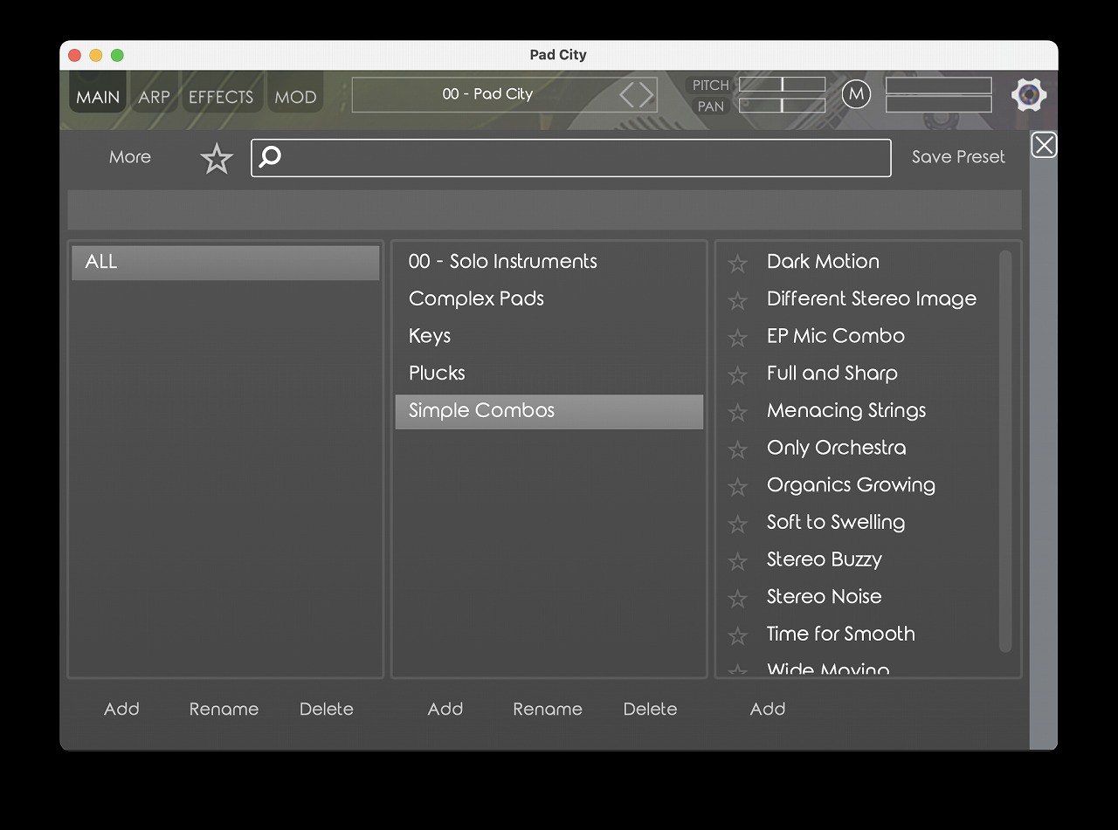This screenshot has height=830, width=1118.
Task: Go to next preset with right arrow
Action: coord(646,94)
